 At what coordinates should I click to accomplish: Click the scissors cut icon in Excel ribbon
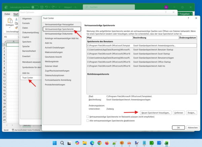coord(16,19)
